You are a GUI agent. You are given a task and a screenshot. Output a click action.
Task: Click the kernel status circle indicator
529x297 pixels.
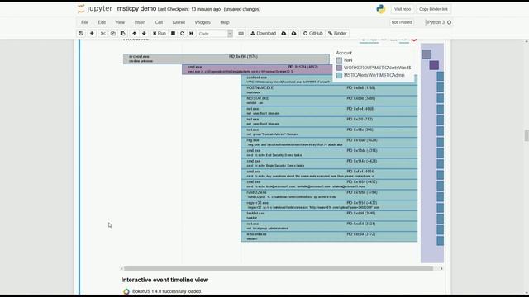coord(449,22)
